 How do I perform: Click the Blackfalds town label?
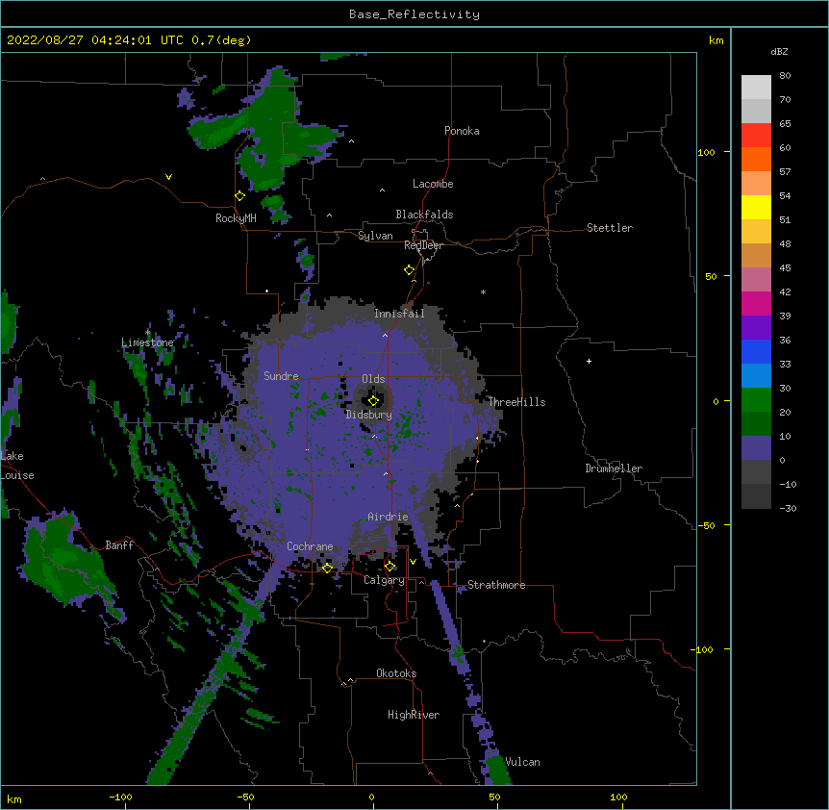coord(424,215)
